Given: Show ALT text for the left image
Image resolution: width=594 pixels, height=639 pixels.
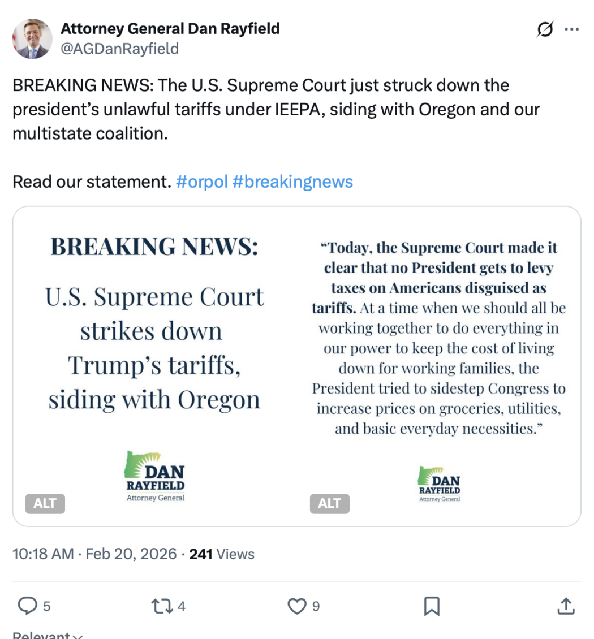Looking at the screenshot, I should [x=45, y=503].
